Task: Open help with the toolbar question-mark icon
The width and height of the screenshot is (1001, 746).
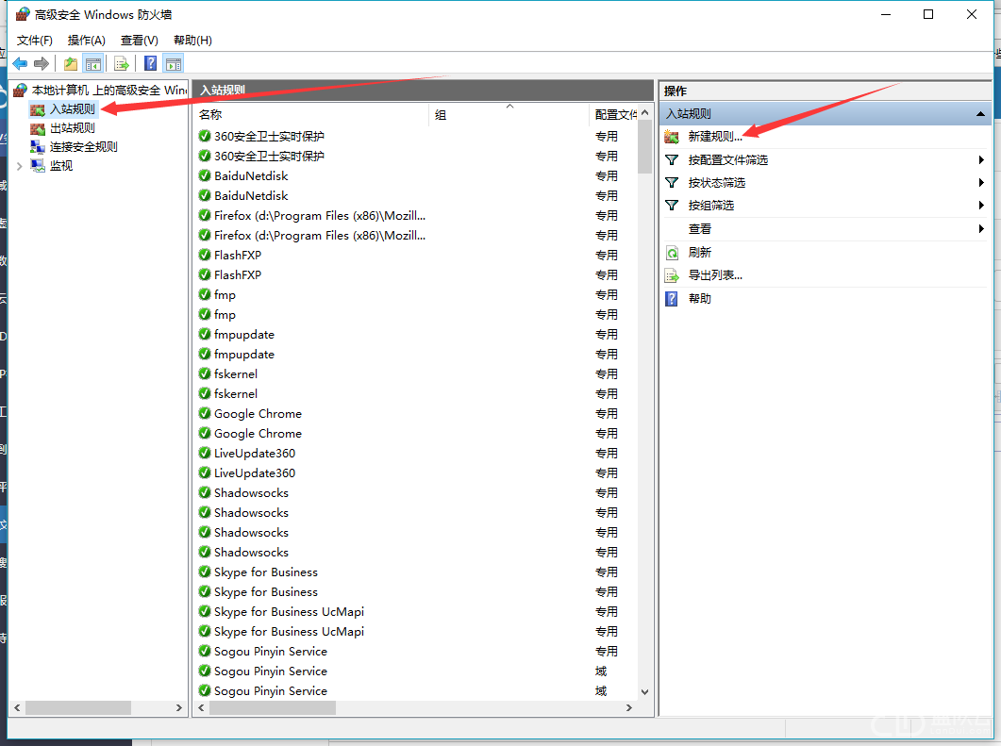Action: coord(151,64)
